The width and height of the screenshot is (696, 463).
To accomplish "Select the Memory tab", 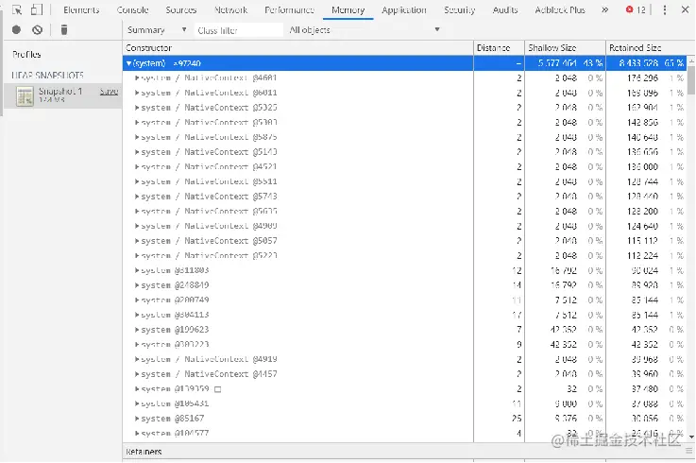I will [x=348, y=9].
